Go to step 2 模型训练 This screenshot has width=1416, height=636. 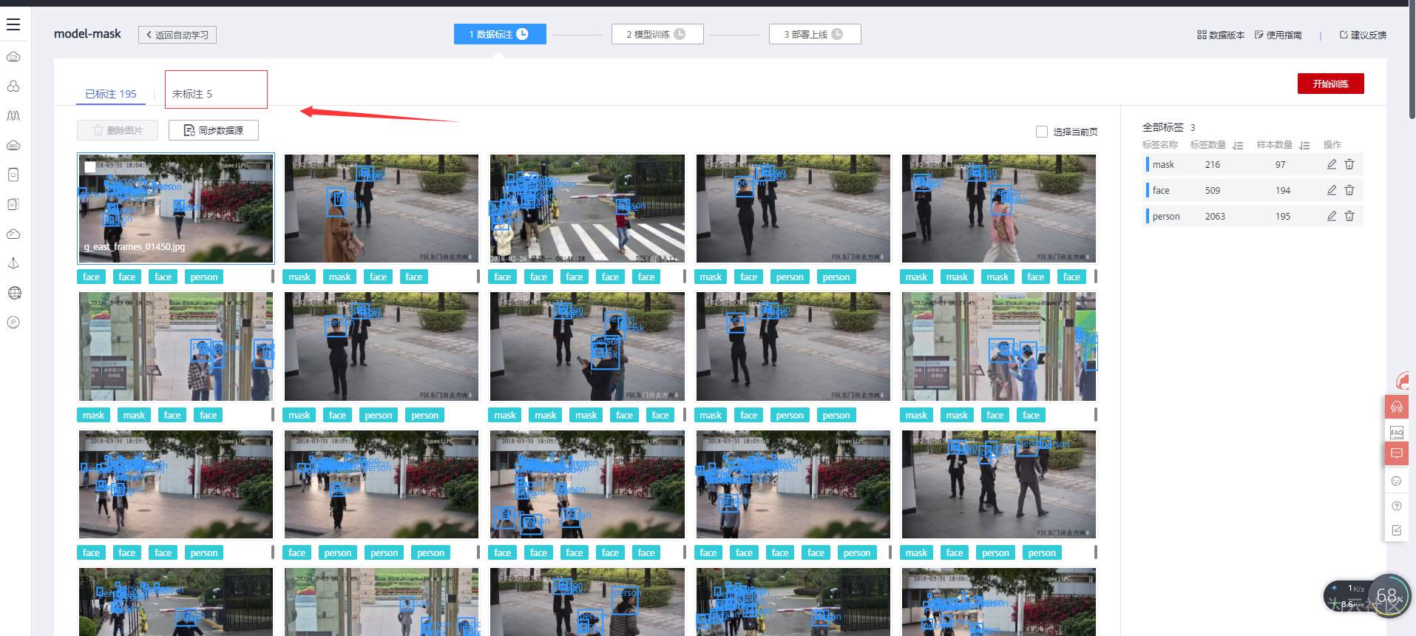[657, 34]
